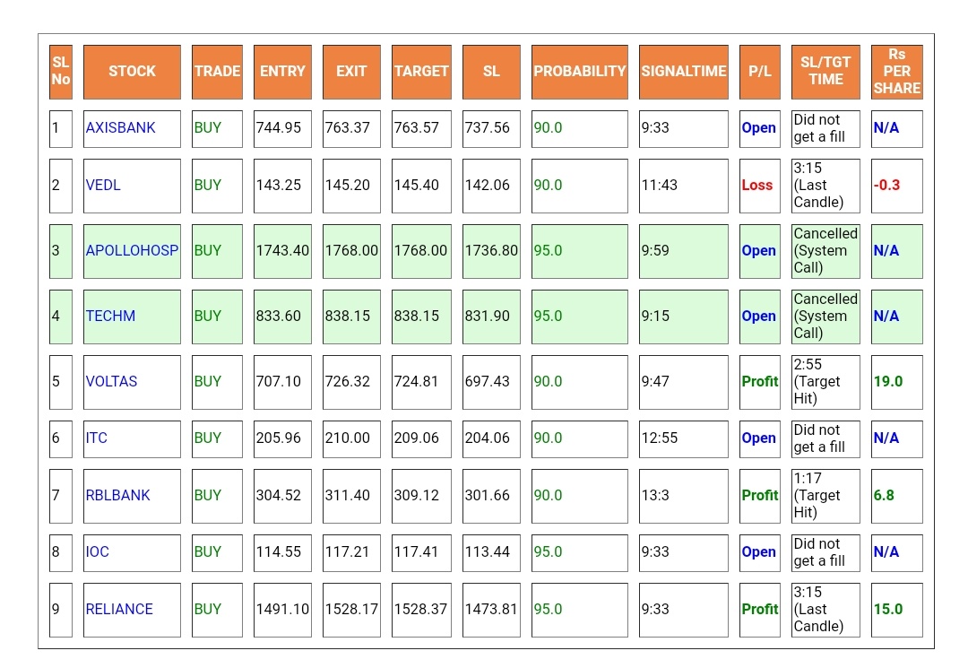Click the Open status for ITC
The height and width of the screenshot is (668, 968).
(759, 438)
